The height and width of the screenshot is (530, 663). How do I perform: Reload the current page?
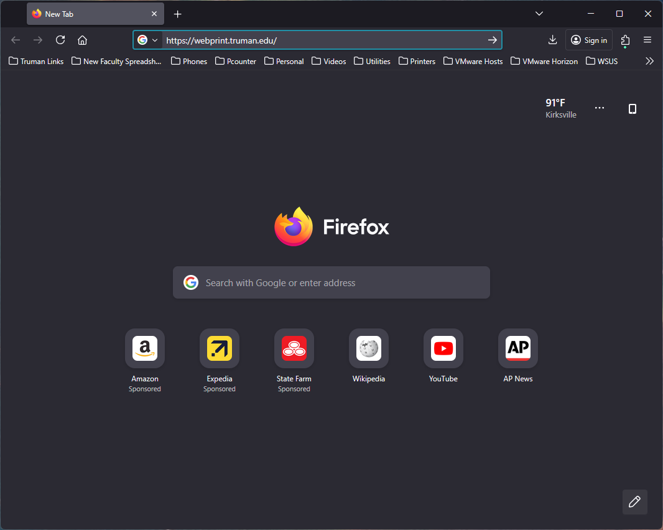(60, 40)
